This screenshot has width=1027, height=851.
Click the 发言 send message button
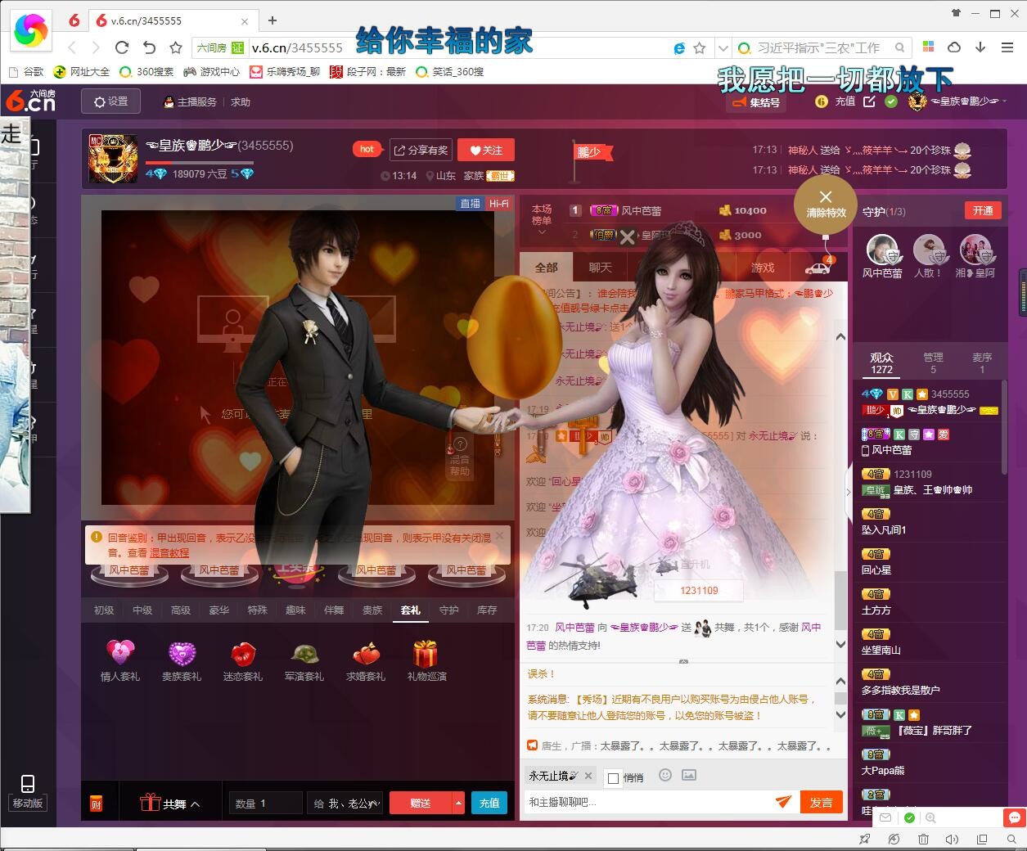coord(821,803)
